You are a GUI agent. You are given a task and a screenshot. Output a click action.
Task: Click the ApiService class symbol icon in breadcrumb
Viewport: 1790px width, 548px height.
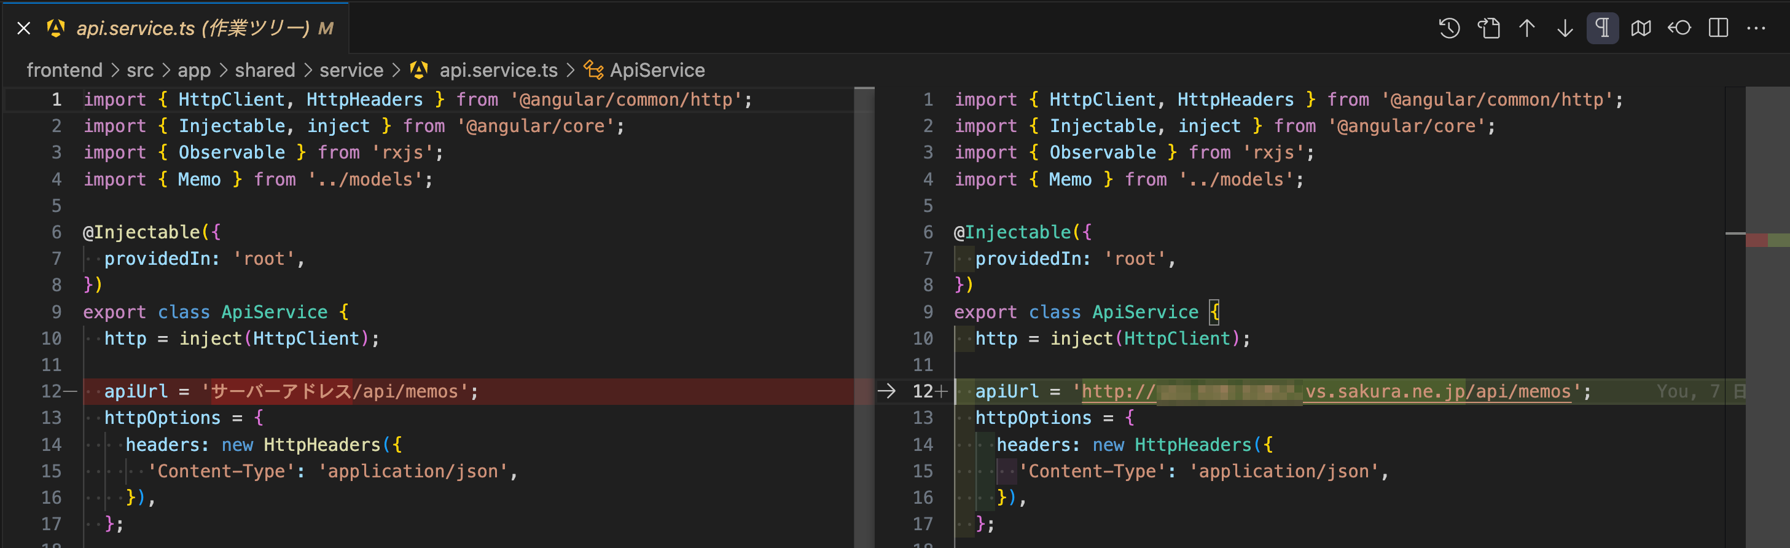tap(593, 70)
